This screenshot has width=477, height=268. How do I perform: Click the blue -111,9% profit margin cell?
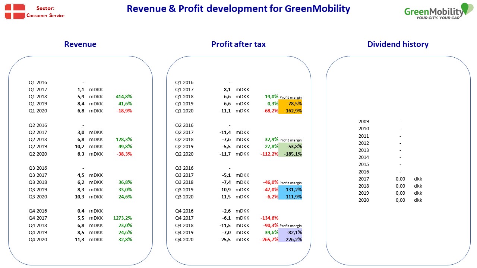point(290,197)
